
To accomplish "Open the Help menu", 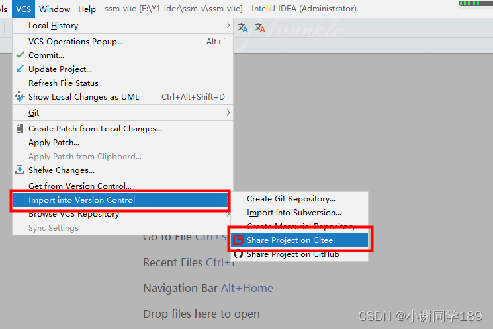I will (87, 9).
